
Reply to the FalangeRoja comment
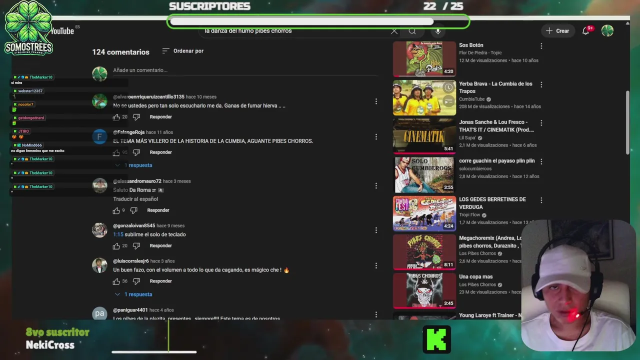point(160,152)
